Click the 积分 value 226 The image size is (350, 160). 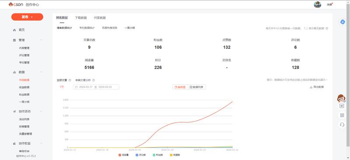[x=158, y=68]
